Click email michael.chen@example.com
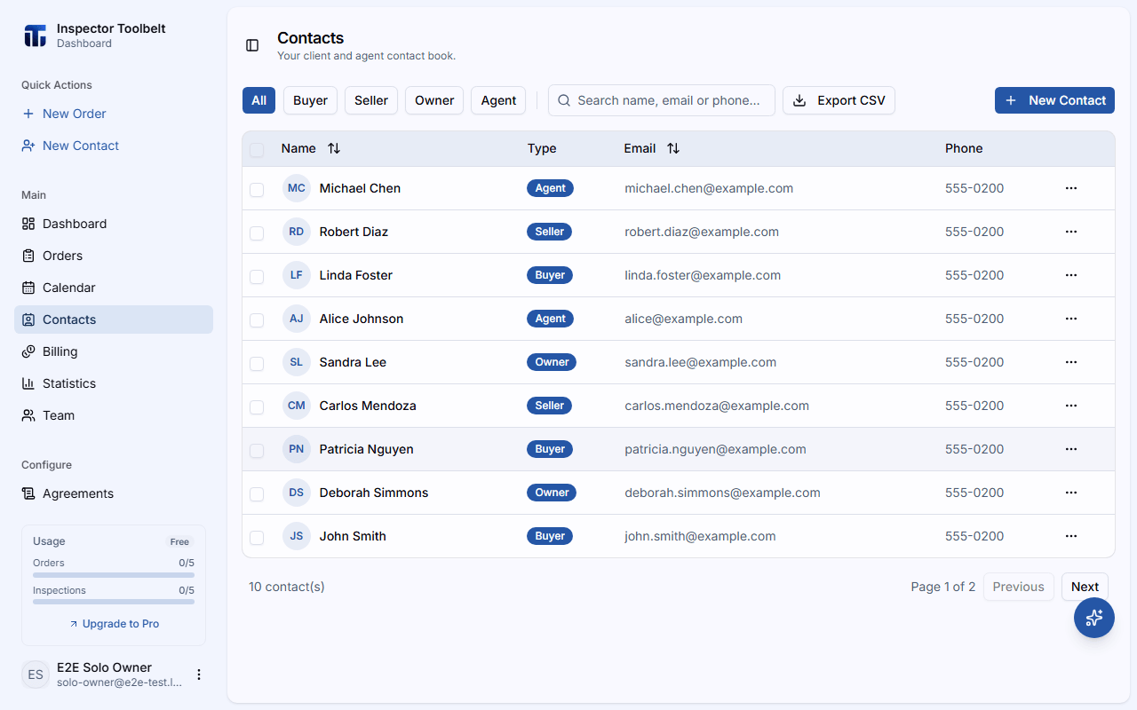Viewport: 1137px width, 710px height. point(709,188)
